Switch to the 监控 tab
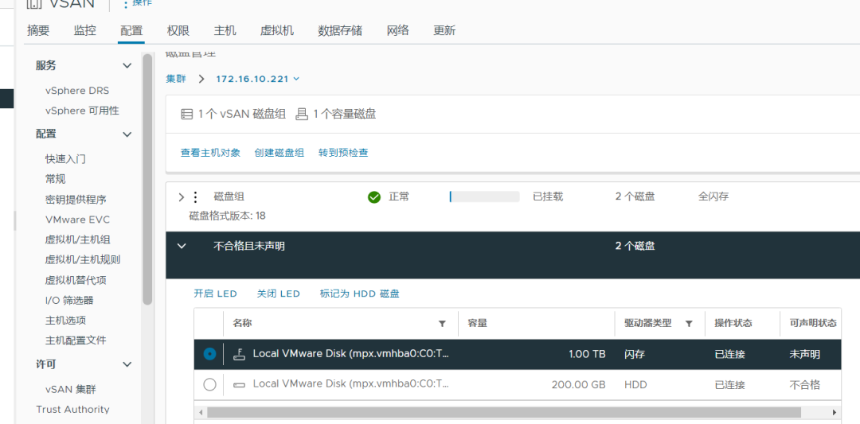Screen dimensions: 860x424 85,31
